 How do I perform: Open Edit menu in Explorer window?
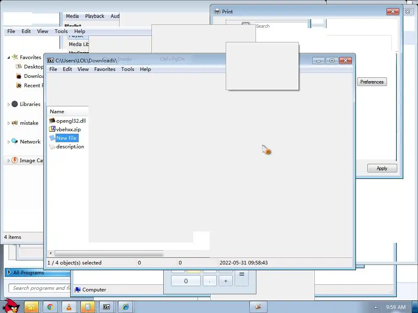[x=26, y=31]
